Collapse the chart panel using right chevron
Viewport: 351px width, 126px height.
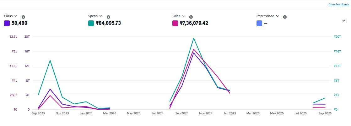point(343,20)
